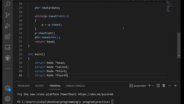Screen dimensions: 184x104
Task: Open the Run and Debug view
Action: tap(8, 26)
